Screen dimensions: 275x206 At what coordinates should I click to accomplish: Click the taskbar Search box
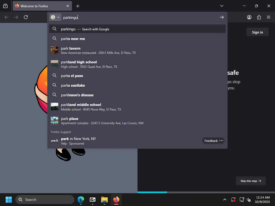pyautogui.click(x=45, y=200)
